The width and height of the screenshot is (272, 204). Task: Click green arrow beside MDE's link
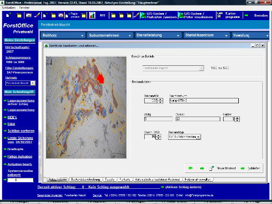tap(5, 118)
